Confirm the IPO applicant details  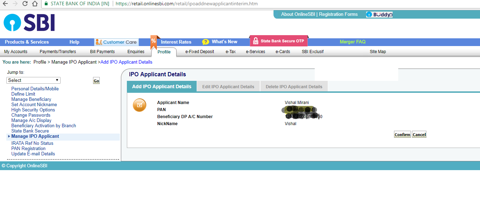point(402,135)
